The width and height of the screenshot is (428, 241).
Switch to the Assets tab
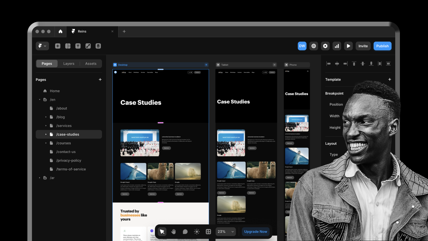91,64
